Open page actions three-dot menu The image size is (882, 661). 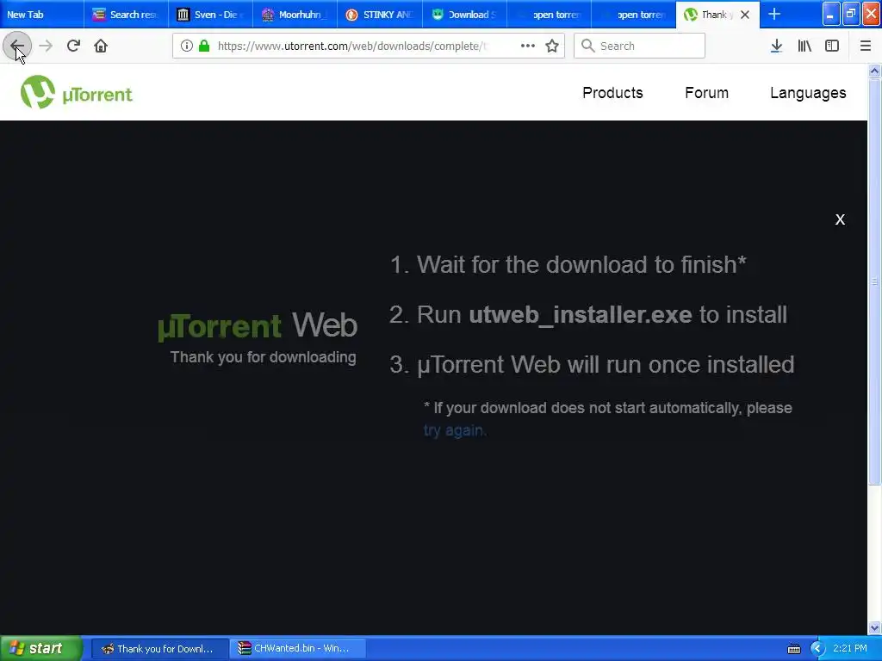coord(528,46)
